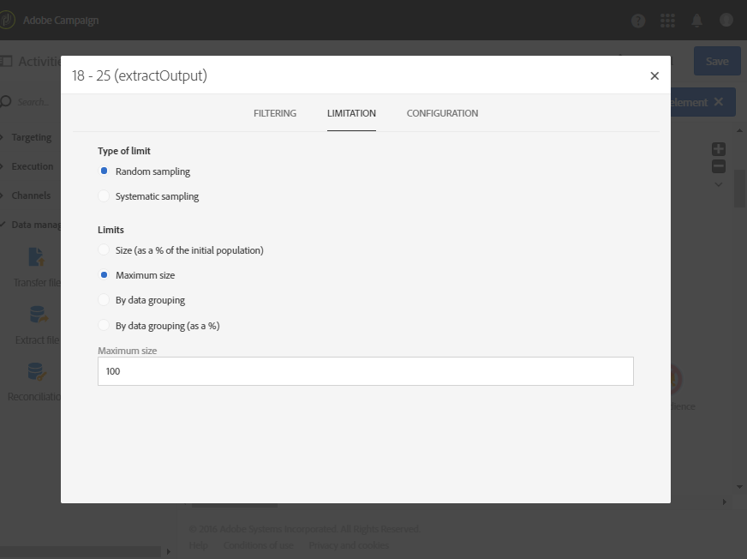Open the user profile avatar
This screenshot has width=747, height=559.
(726, 20)
